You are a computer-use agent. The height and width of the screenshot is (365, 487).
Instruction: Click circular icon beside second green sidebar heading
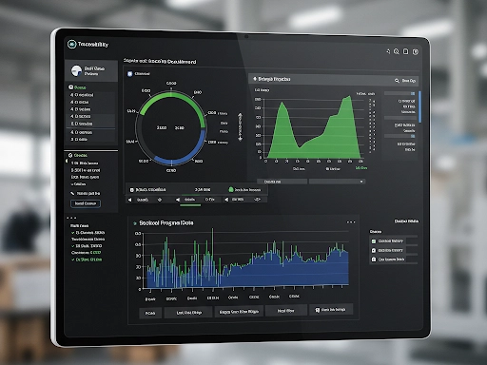[70, 155]
